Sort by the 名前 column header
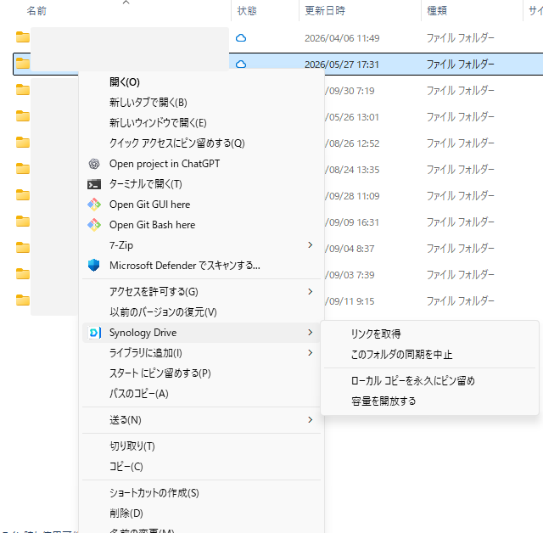This screenshot has height=533, width=543. pos(36,11)
